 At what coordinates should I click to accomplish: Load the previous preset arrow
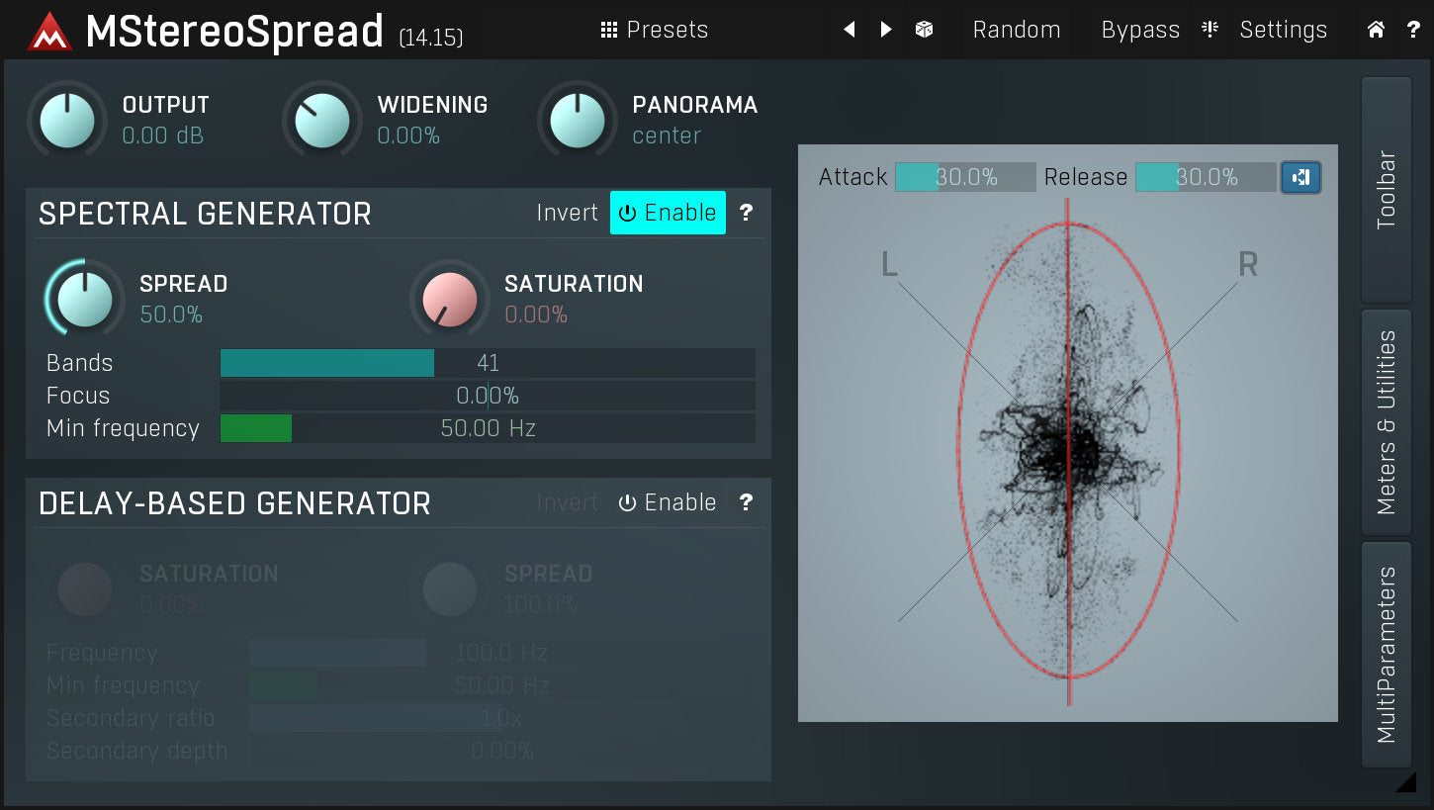(x=849, y=30)
